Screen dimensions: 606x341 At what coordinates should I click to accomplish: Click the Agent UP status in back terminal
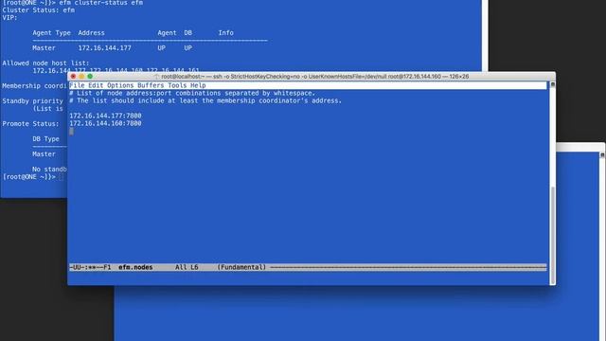tap(162, 48)
